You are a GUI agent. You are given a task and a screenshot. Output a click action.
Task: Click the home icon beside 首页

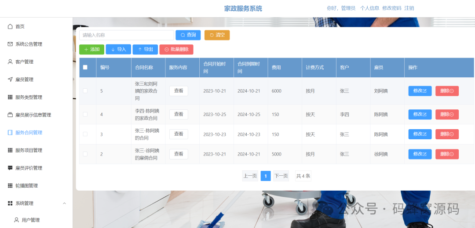coord(10,27)
